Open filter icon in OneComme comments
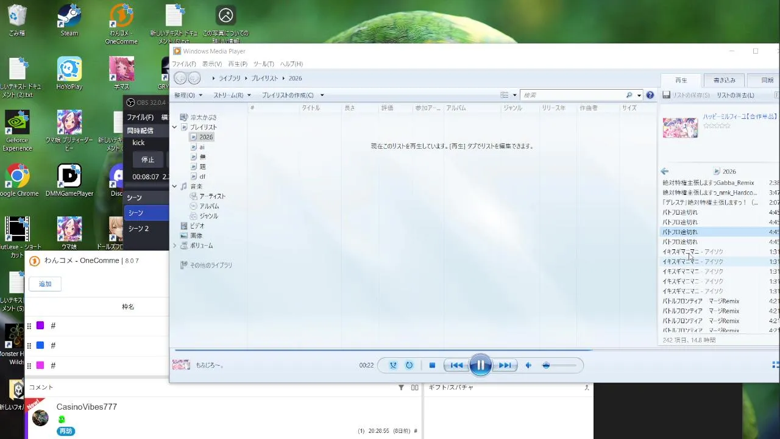Image resolution: width=780 pixels, height=439 pixels. 401,387
